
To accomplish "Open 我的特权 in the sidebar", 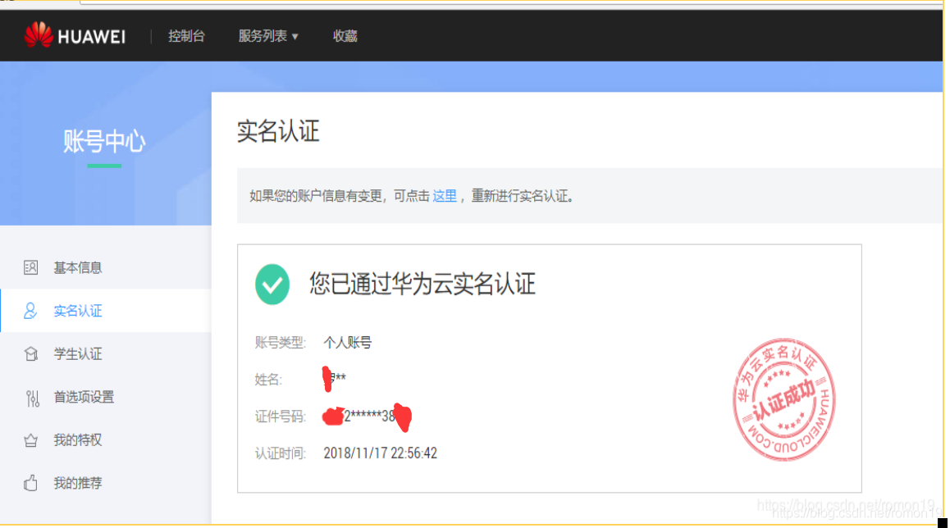I will tap(78, 440).
